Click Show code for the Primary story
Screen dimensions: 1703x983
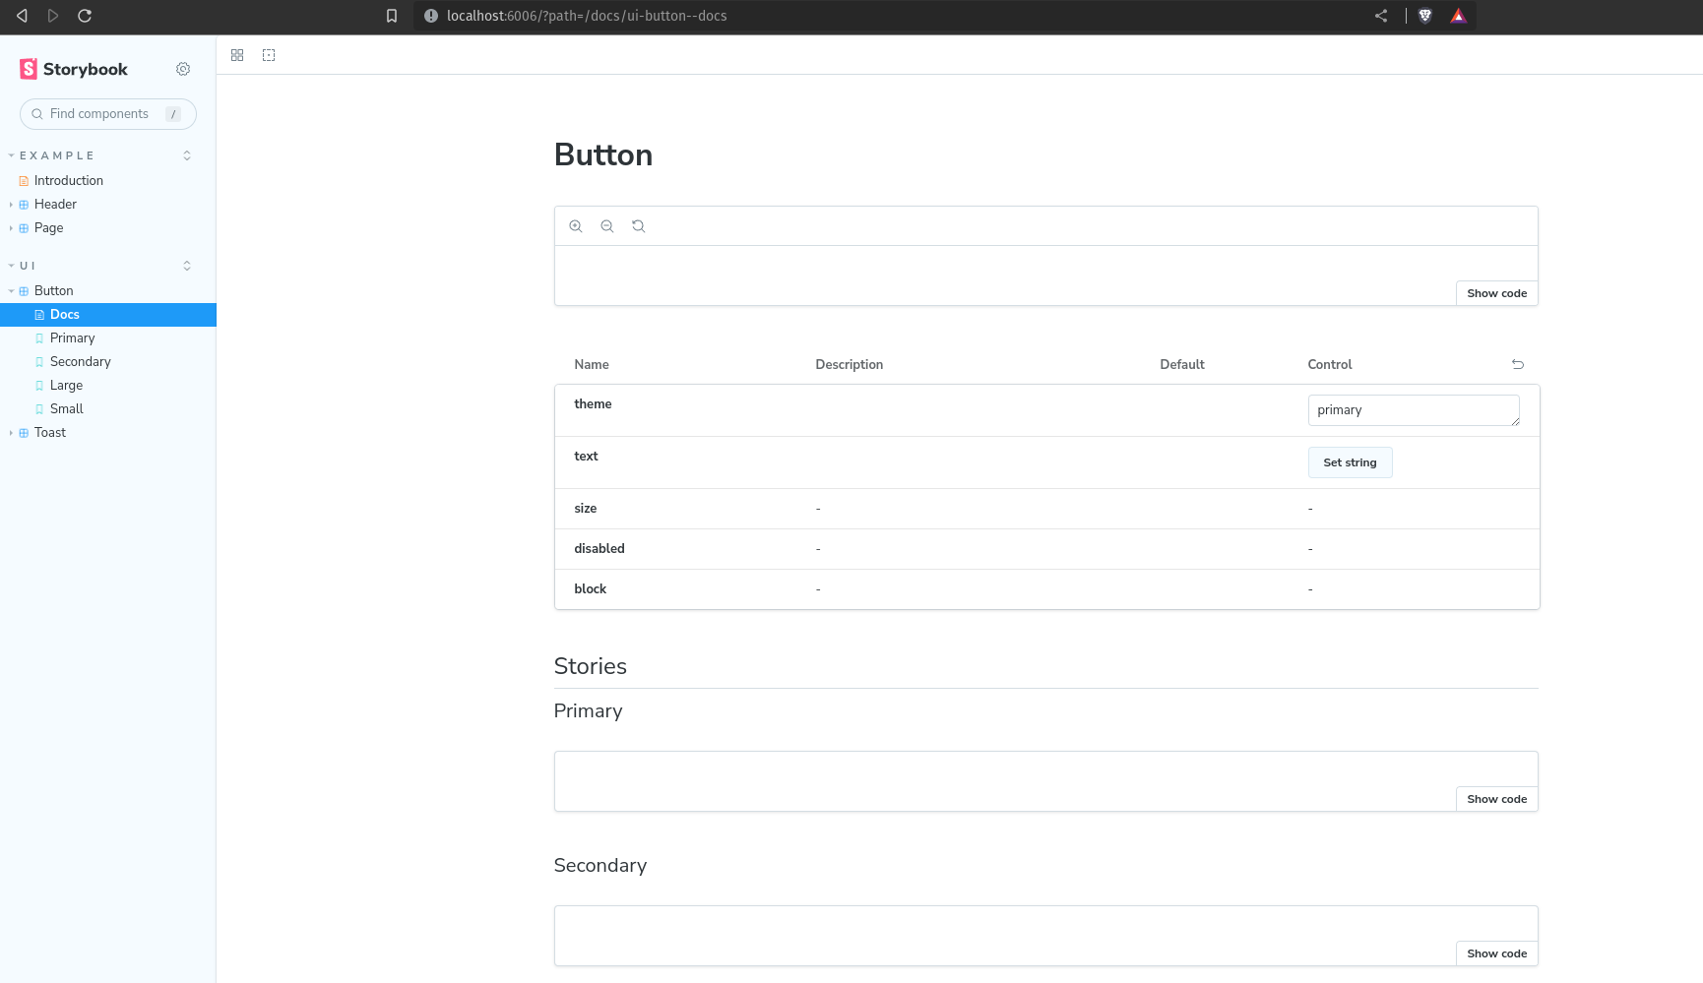[1496, 798]
